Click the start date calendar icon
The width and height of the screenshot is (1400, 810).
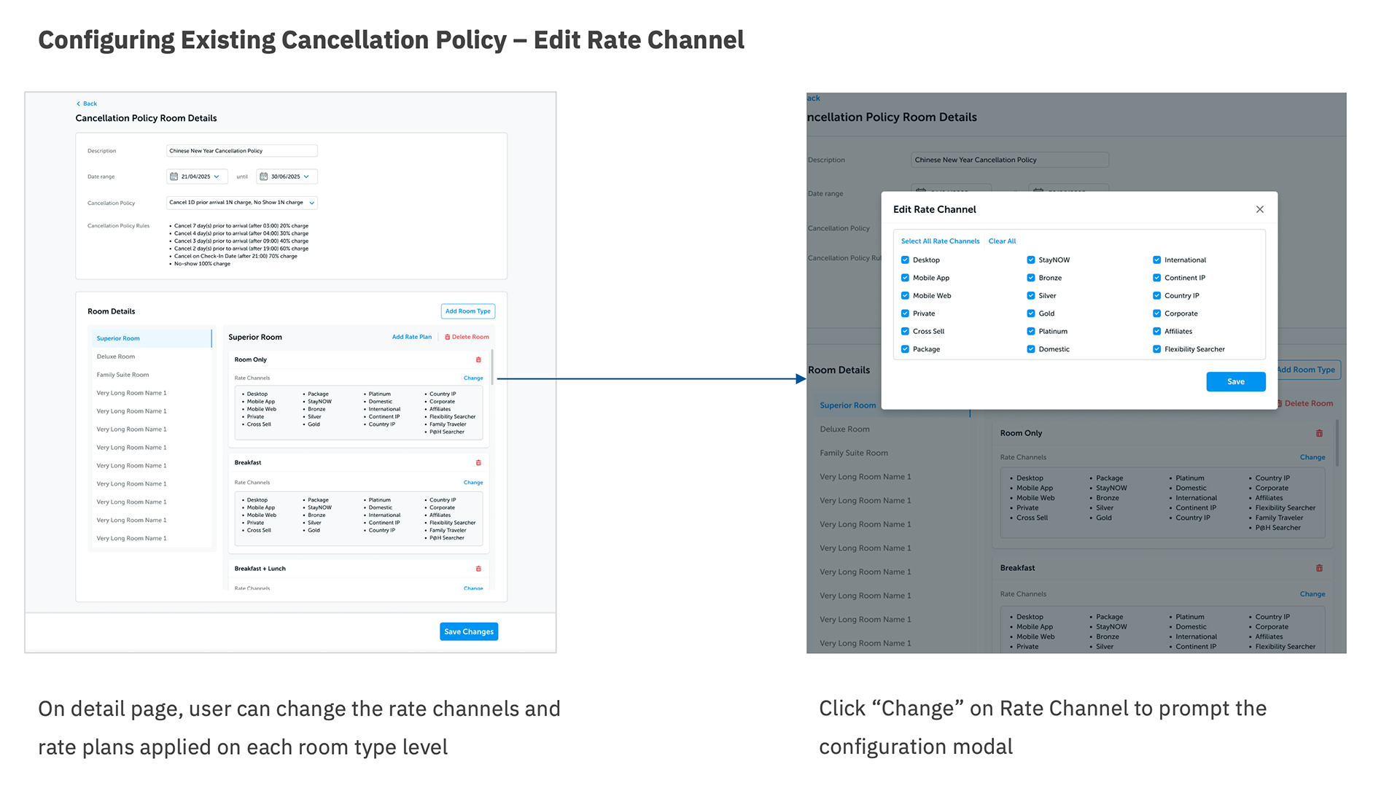point(174,176)
